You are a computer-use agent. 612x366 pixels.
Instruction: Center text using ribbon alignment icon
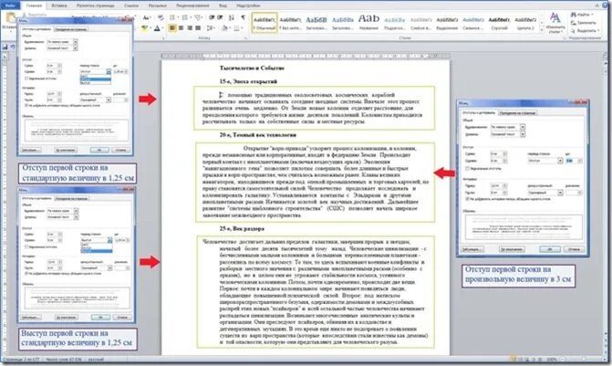[182, 28]
